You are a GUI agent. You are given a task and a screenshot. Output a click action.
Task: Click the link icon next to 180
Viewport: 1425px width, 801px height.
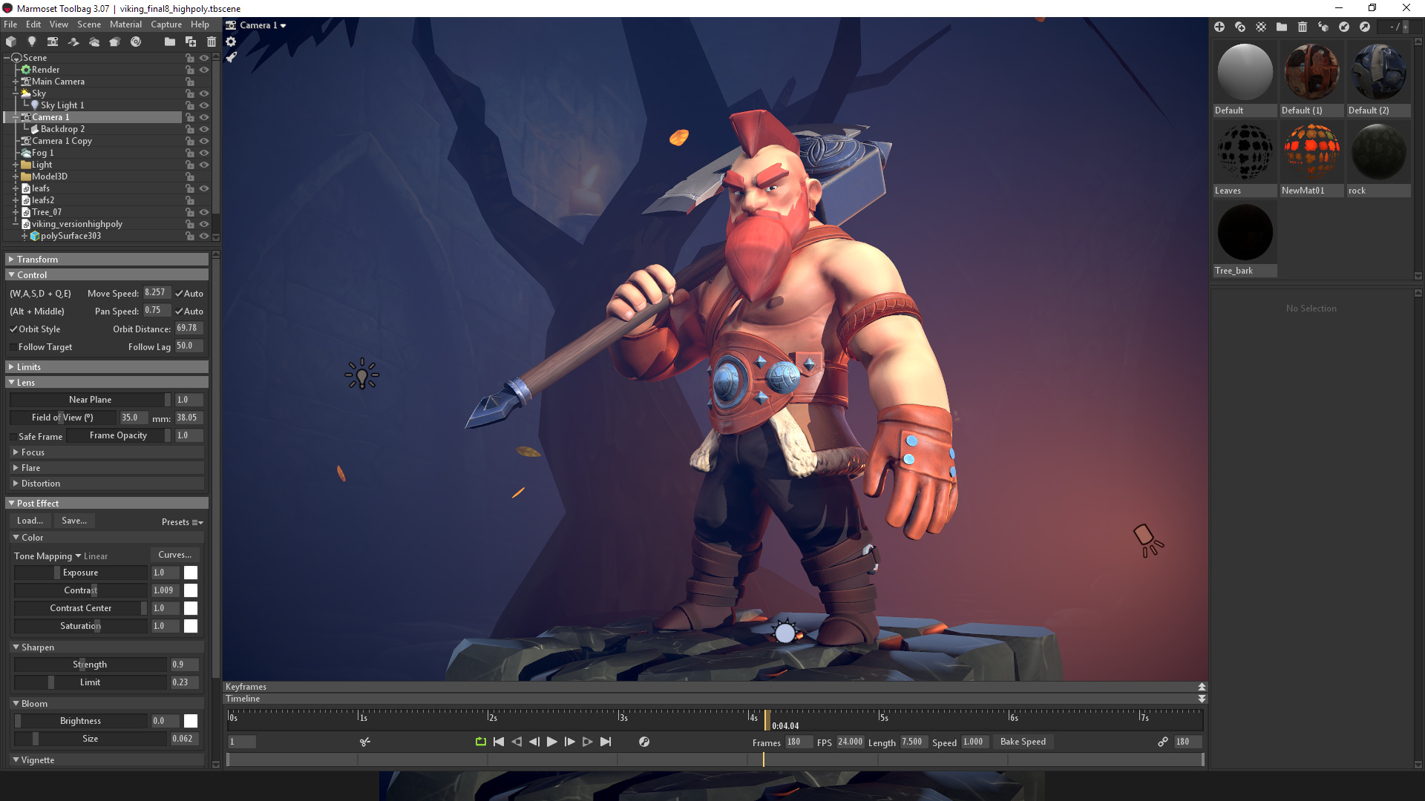(1163, 742)
